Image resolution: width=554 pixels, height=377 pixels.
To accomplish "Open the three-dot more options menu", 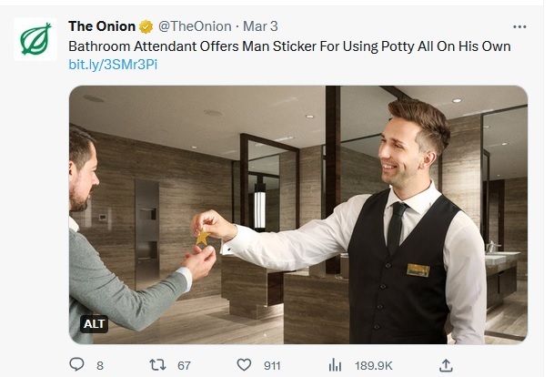I will click(x=519, y=27).
